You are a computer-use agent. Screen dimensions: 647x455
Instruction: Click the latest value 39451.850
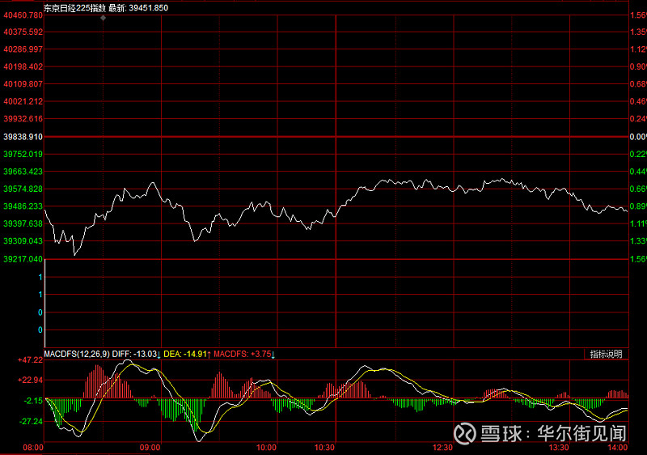coord(149,8)
